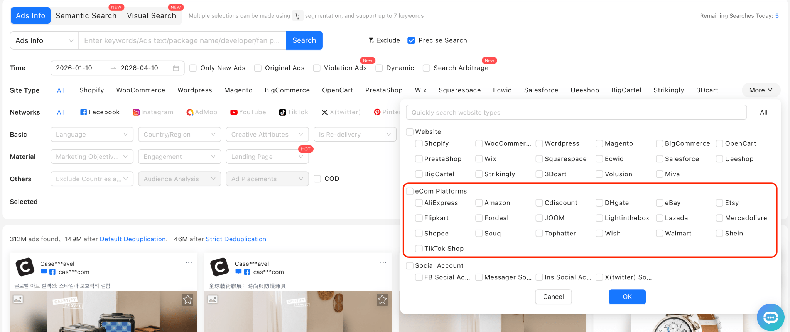Select the X(twitter) network icon
Viewport: 790px width, 332px height.
tap(325, 112)
